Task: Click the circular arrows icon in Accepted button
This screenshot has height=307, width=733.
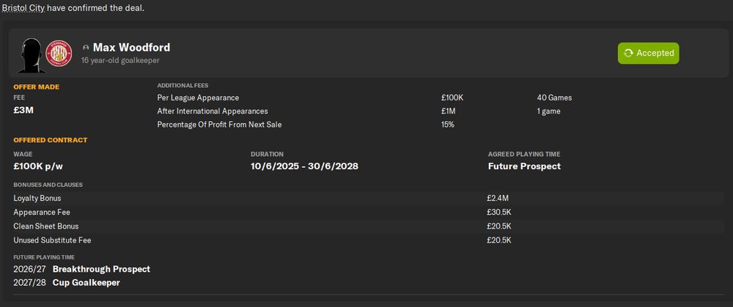Action: tap(627, 53)
